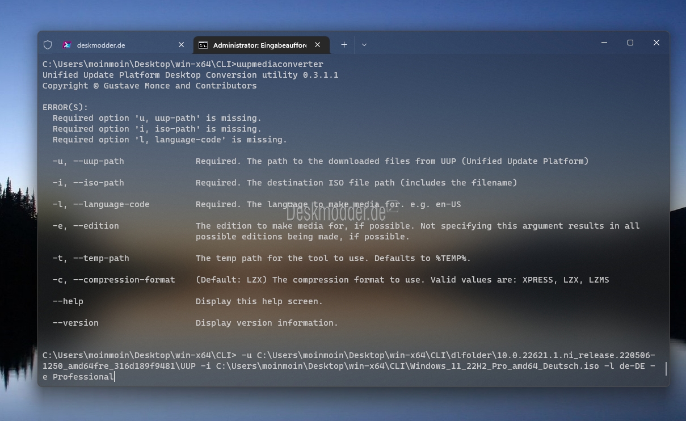The width and height of the screenshot is (686, 421).
Task: Click the '-l, --language-code' option name
Action: 101,204
